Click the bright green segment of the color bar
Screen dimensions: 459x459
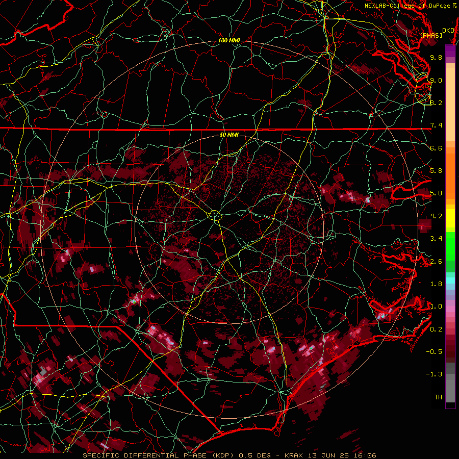[x=450, y=246]
